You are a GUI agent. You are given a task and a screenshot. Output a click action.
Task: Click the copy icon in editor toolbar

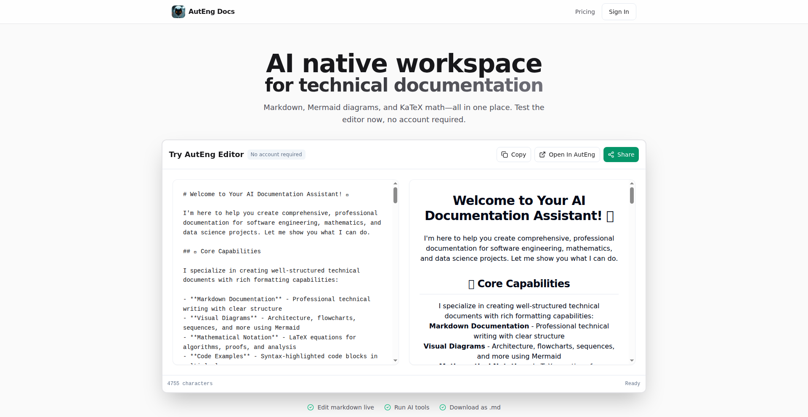click(x=505, y=155)
